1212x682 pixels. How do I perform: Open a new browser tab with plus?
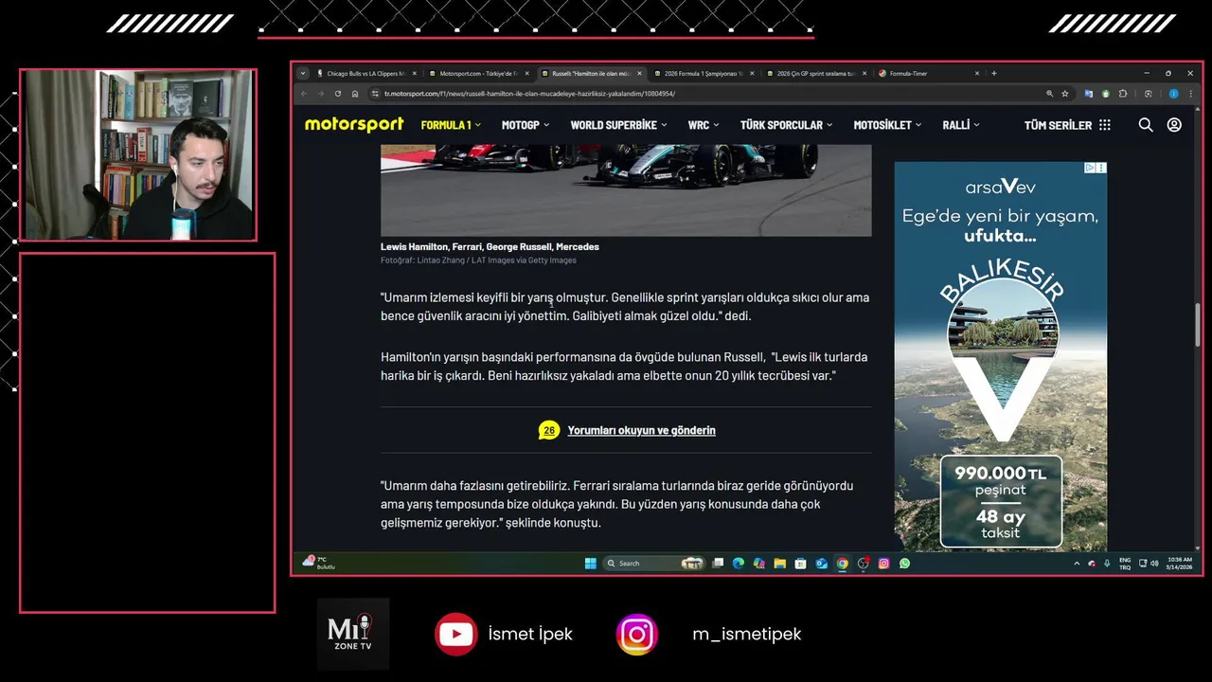(x=993, y=73)
